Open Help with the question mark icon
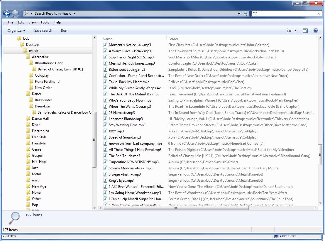Viewport: 325px width, 241px height. 316,30
